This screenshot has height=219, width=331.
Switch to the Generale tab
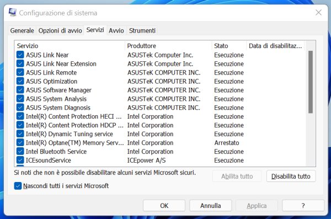pos(22,31)
